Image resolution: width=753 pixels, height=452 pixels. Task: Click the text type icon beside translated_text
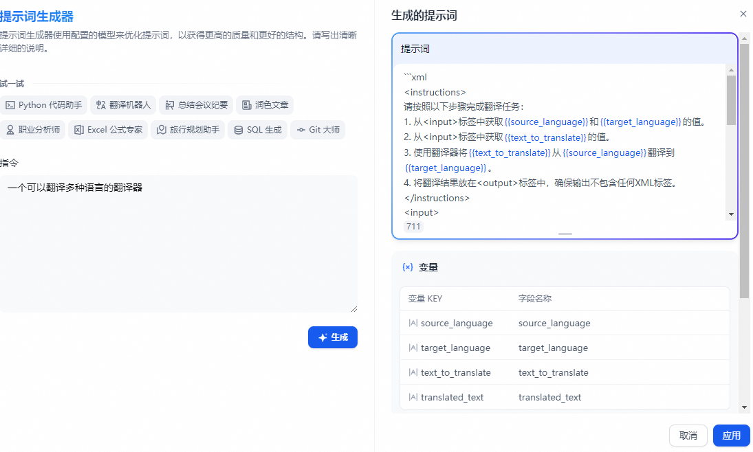pos(413,397)
